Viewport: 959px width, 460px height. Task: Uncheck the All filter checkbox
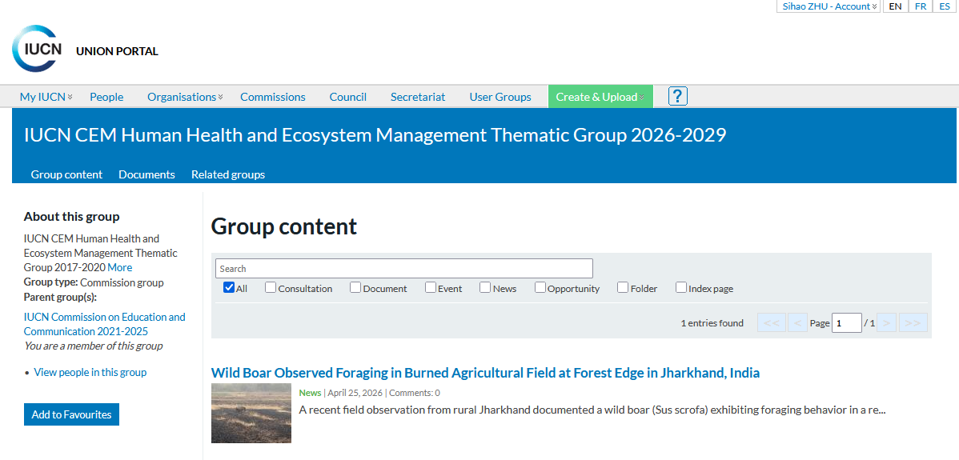(229, 287)
